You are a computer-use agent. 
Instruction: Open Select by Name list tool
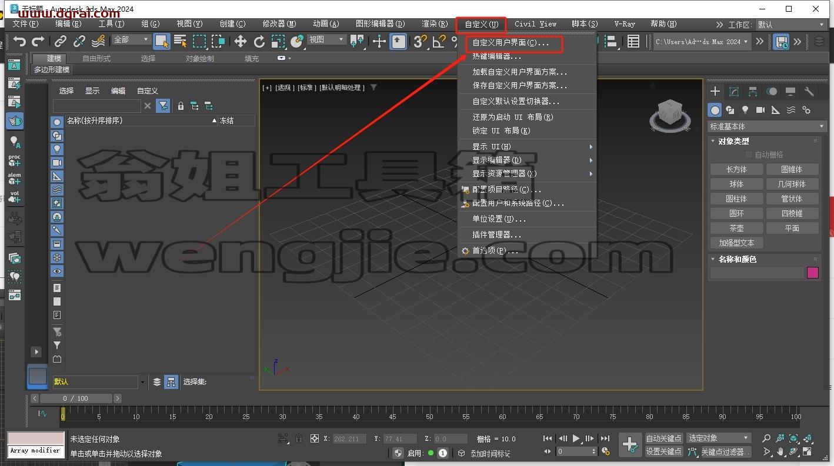(181, 41)
